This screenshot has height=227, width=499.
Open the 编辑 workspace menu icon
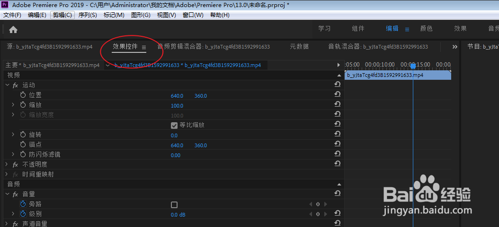click(x=407, y=29)
